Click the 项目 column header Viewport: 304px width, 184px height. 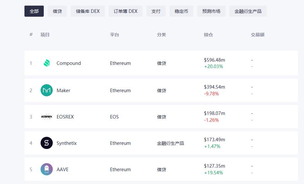coord(45,35)
